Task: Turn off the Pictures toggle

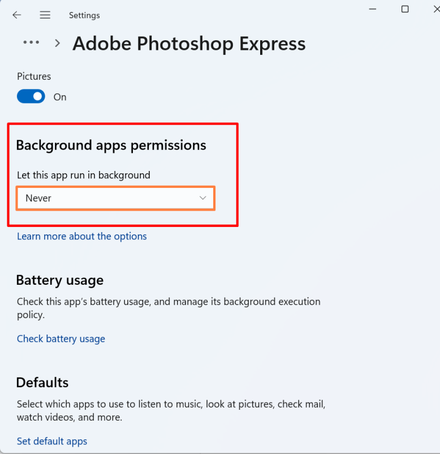Action: pos(31,97)
